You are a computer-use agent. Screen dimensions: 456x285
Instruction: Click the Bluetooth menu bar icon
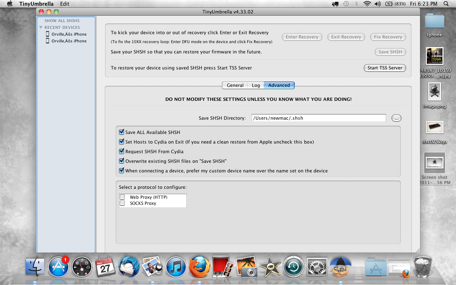[x=356, y=4]
